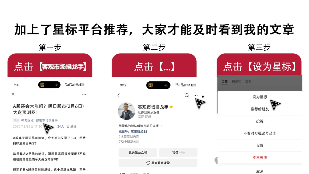Open the 墨海教育课堂 menu button

pyautogui.click(x=158, y=163)
